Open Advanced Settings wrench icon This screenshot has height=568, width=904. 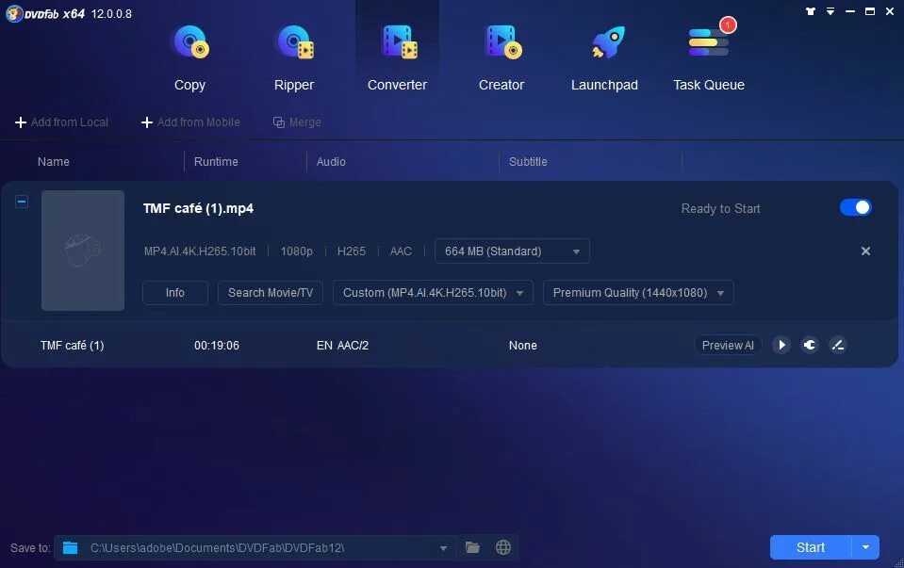click(810, 345)
